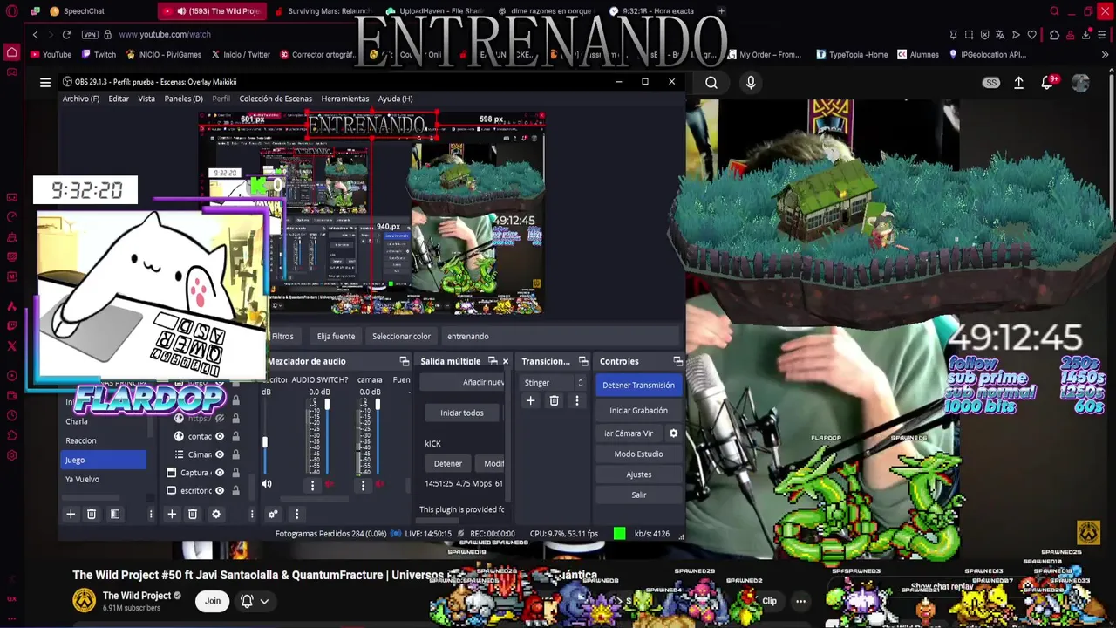Float the Transiciones dock panel
Image resolution: width=1116 pixels, height=628 pixels.
pos(583,361)
